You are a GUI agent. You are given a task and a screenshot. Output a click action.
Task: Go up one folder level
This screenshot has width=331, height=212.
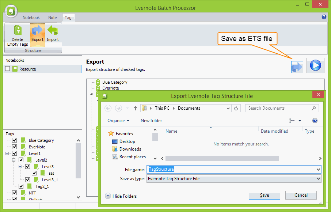pos(135,108)
